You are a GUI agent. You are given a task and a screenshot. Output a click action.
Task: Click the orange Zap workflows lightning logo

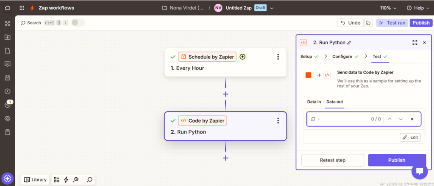pos(32,8)
